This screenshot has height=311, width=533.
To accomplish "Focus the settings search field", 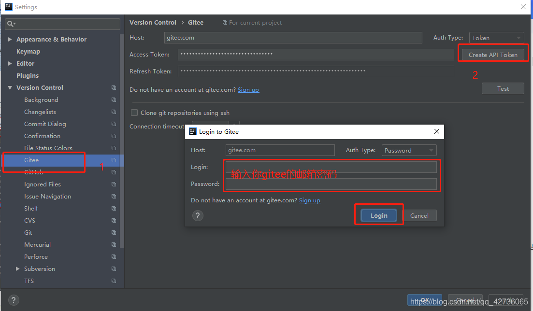I will point(62,24).
